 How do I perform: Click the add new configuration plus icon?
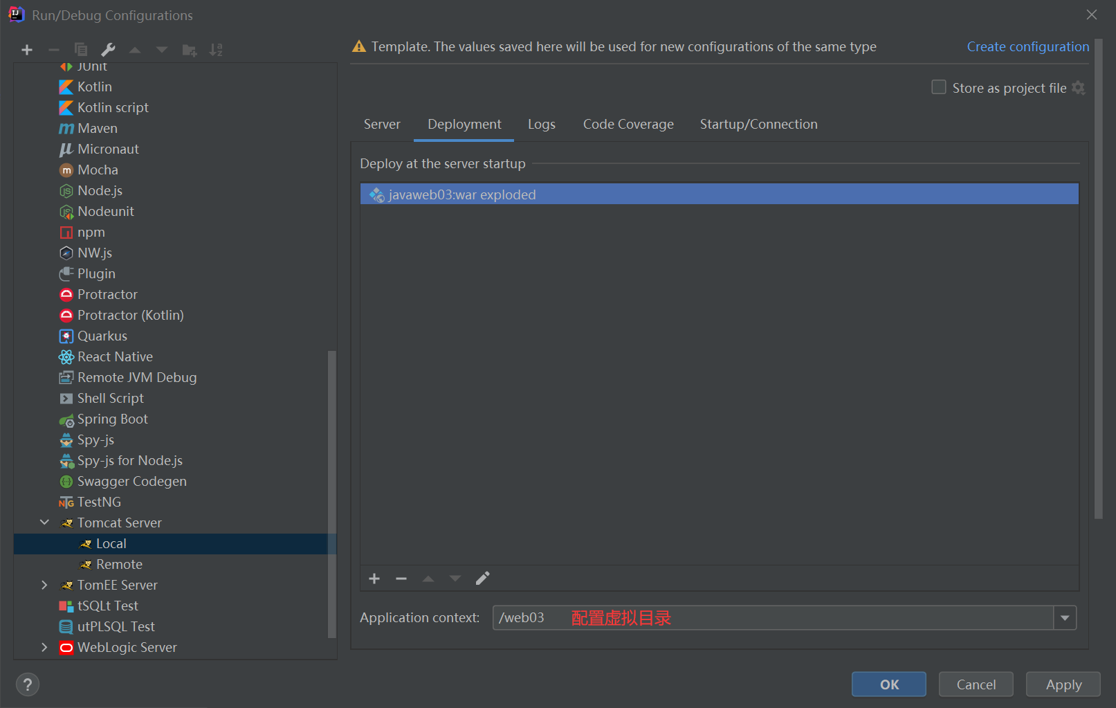27,50
